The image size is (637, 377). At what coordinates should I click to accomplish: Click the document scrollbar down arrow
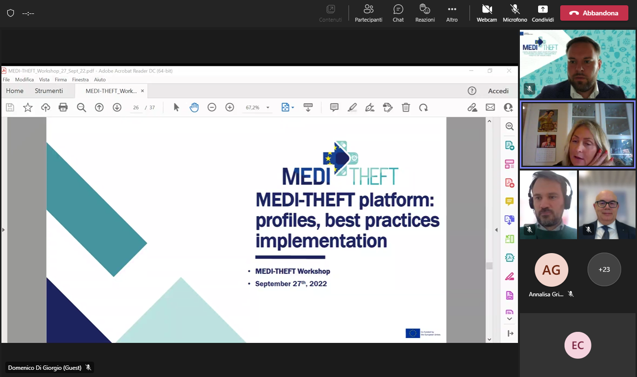pos(489,340)
